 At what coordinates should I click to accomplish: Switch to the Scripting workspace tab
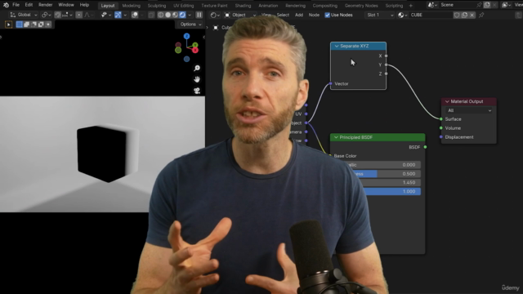(x=394, y=6)
